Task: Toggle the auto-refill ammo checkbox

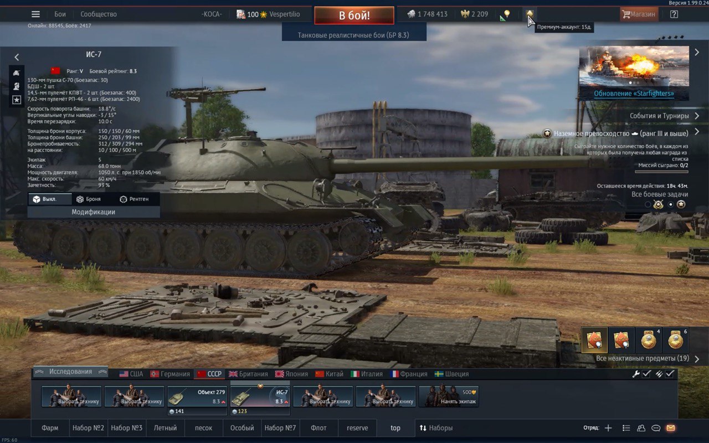Action: coord(670,374)
